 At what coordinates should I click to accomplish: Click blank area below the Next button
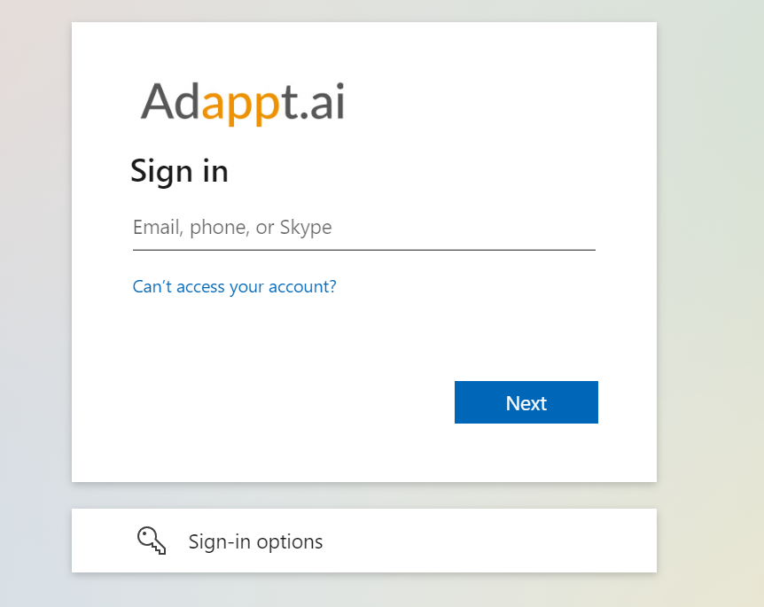click(526, 454)
